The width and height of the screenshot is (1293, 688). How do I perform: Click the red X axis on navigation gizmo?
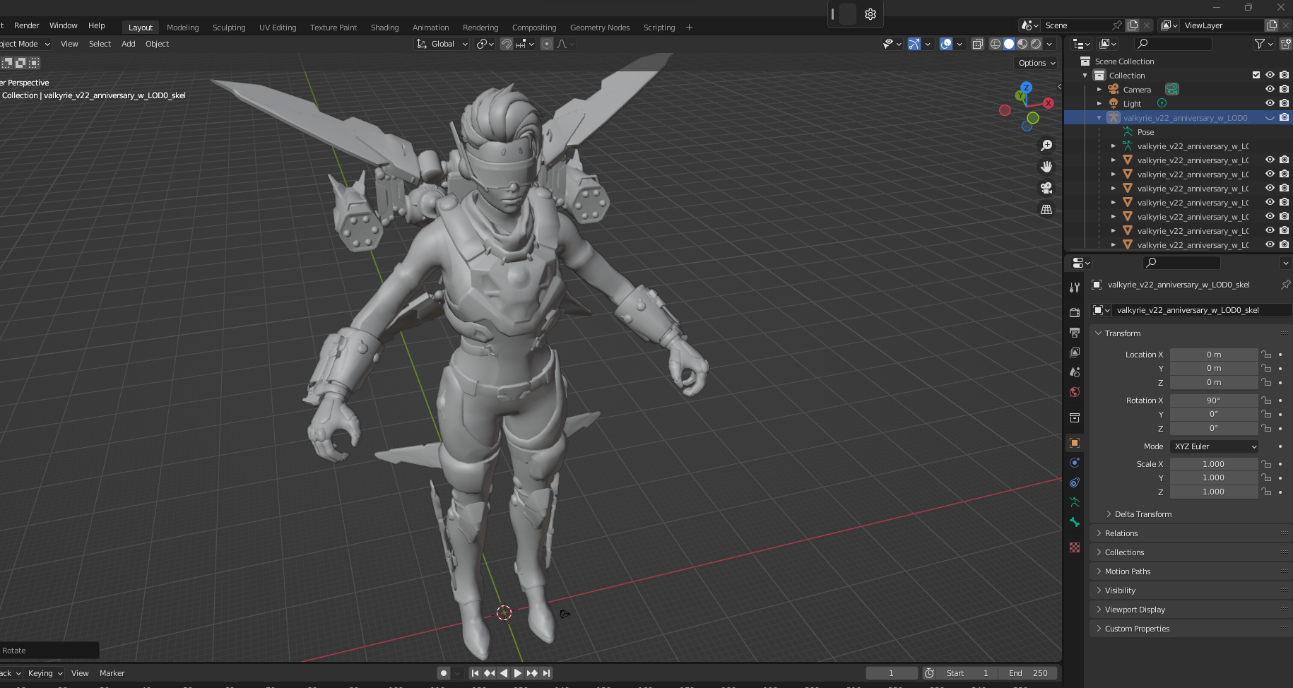1049,103
